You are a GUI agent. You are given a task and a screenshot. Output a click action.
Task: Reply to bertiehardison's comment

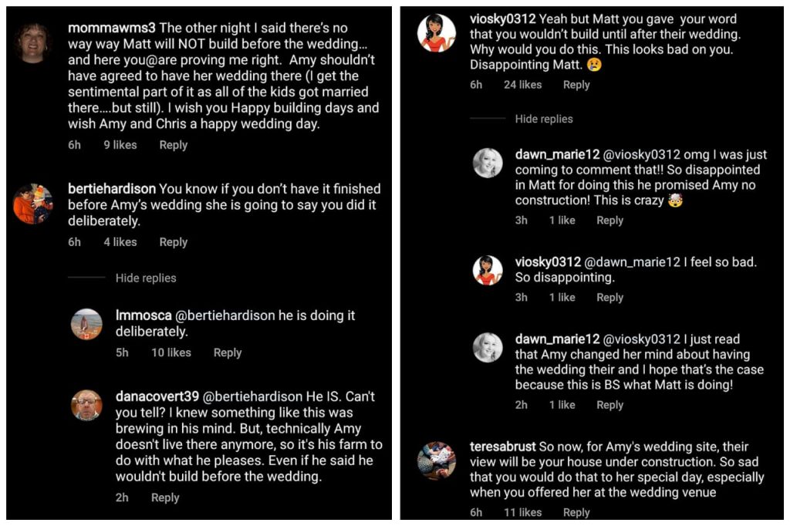point(173,242)
